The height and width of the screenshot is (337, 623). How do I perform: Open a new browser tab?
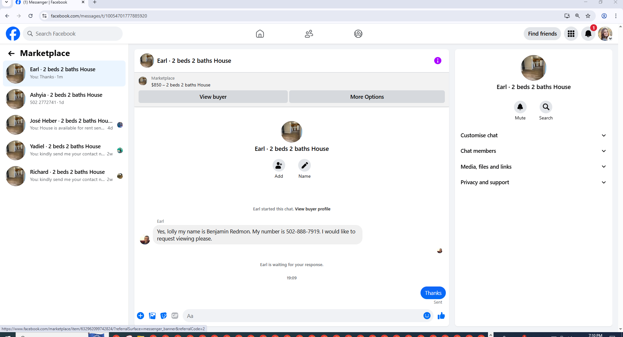(x=95, y=2)
